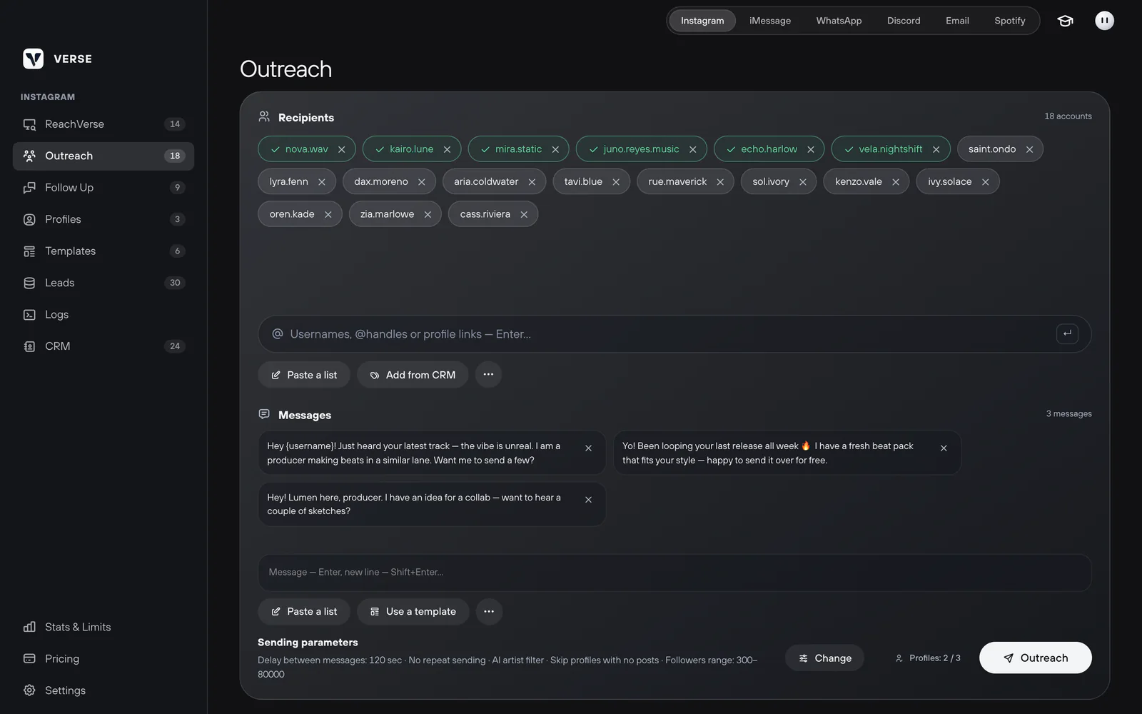1142x714 pixels.
Task: Remove kairo.lune from recipients
Action: pyautogui.click(x=448, y=149)
